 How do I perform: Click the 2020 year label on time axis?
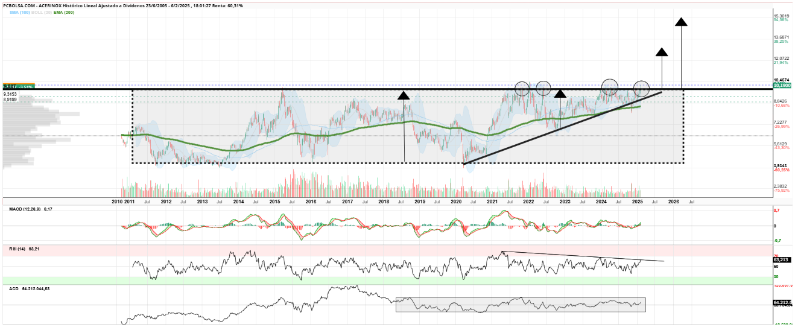[x=456, y=202]
